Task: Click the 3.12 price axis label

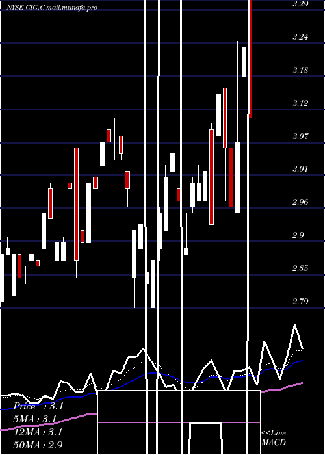Action: point(300,103)
